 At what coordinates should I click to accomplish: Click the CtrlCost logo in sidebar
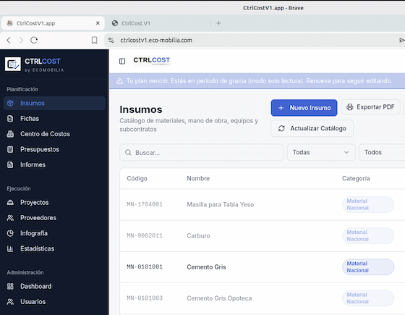pyautogui.click(x=13, y=64)
